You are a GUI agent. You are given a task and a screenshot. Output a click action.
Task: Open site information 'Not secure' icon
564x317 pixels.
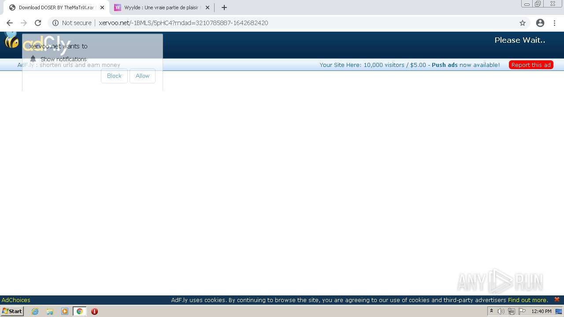(x=56, y=23)
